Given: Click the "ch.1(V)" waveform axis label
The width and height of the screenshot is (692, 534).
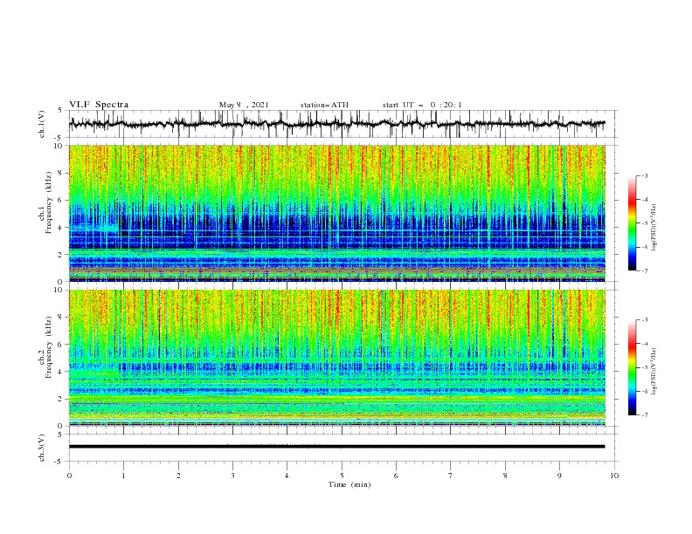Looking at the screenshot, I should (x=42, y=124).
